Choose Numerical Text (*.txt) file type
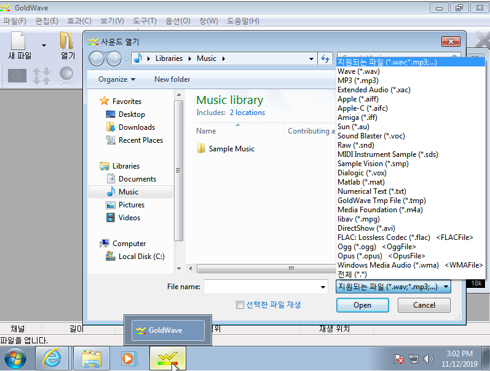The image size is (490, 371). pos(411,191)
